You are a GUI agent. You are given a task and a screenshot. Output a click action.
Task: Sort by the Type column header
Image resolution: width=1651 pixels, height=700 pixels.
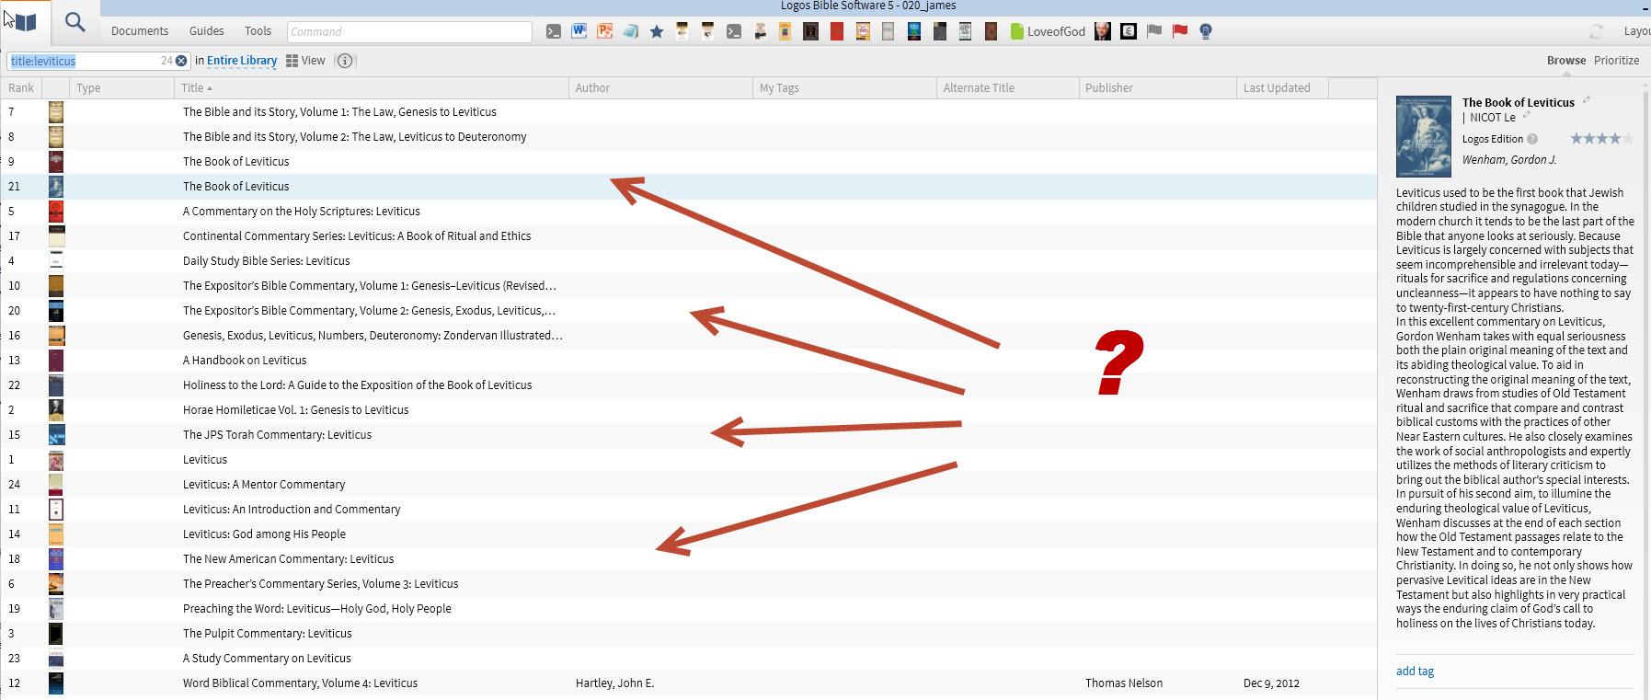[122, 88]
